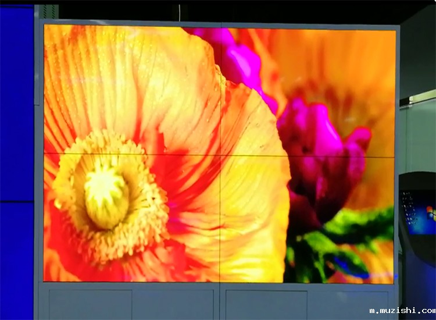
Task: Select the bottom-left video wall panel
Action: (132, 218)
